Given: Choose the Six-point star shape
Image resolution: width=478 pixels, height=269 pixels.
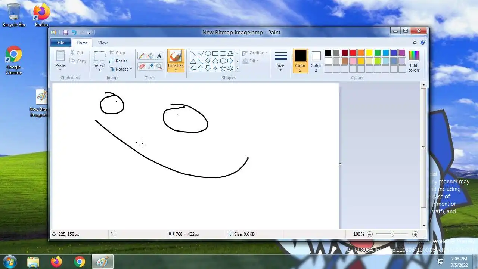Looking at the screenshot, I should 230,68.
